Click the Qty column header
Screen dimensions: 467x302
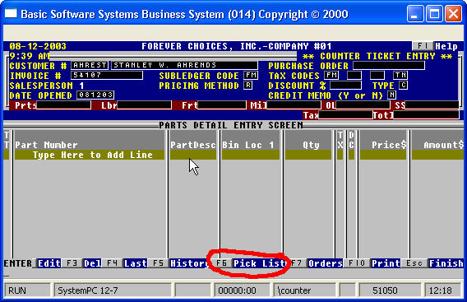coord(311,145)
